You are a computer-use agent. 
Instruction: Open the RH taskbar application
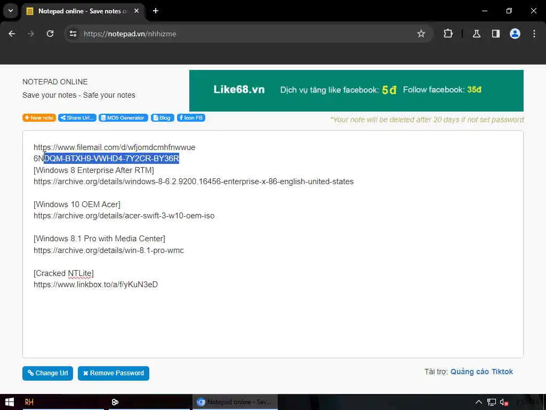29,402
